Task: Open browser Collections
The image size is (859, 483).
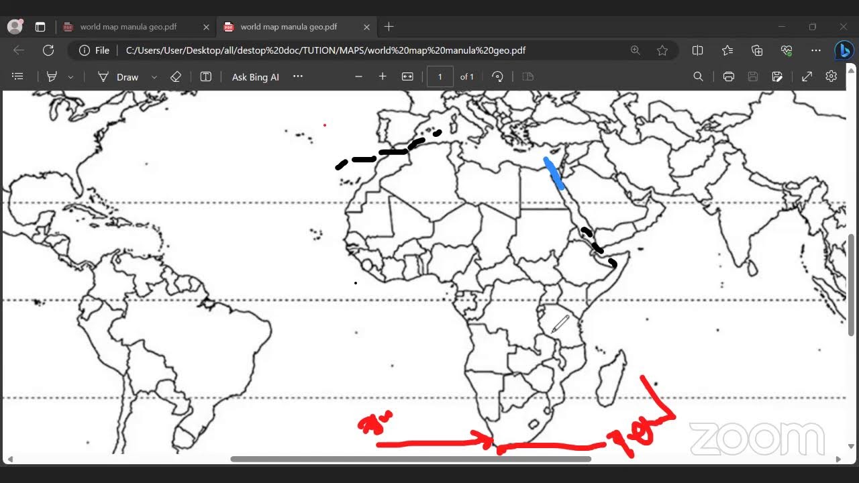Action: (757, 50)
